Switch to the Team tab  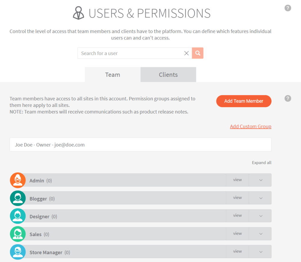113,74
